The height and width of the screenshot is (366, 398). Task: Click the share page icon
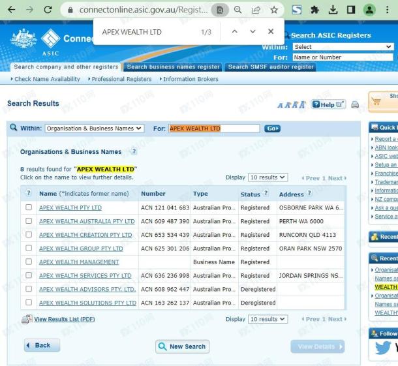click(x=256, y=10)
